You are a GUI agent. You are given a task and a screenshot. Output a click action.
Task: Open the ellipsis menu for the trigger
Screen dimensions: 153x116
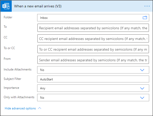pyautogui.click(x=147, y=6)
